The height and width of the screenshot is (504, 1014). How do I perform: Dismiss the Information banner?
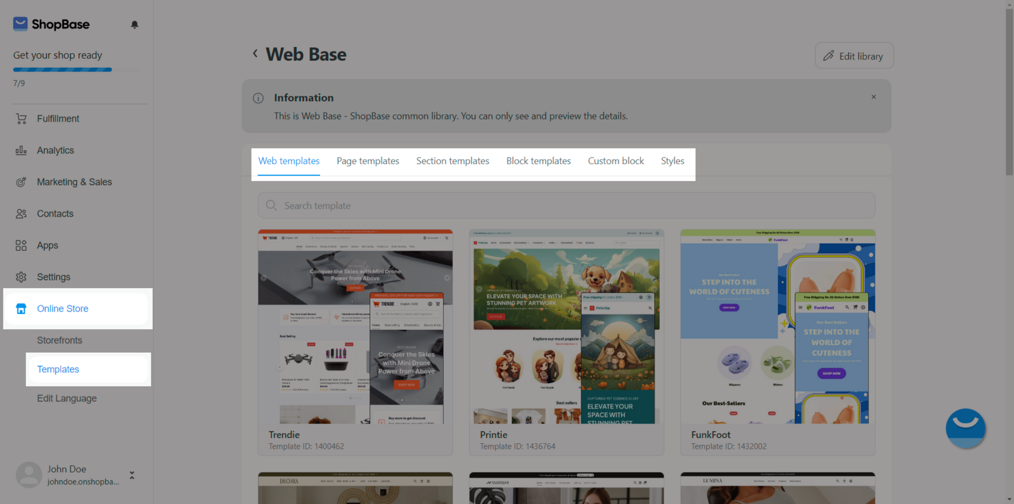pyautogui.click(x=873, y=97)
